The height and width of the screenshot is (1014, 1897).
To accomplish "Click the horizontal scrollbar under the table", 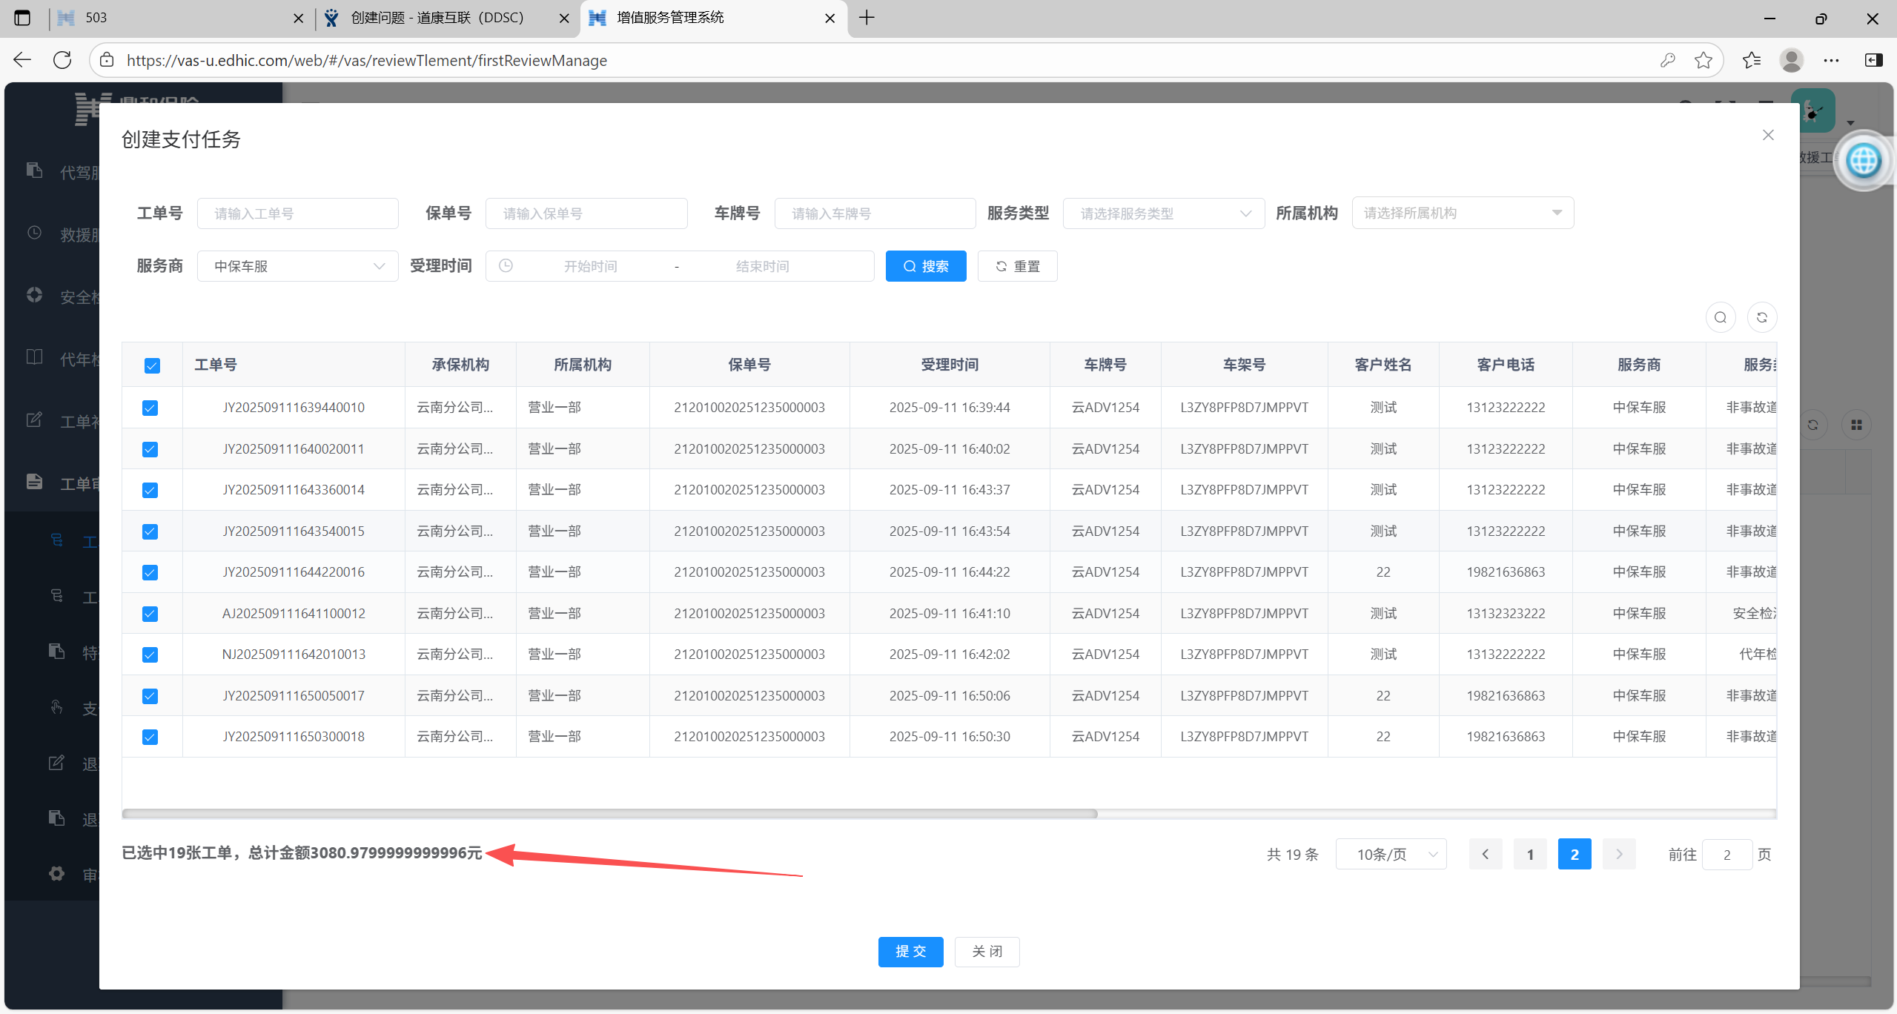I will coord(609,814).
